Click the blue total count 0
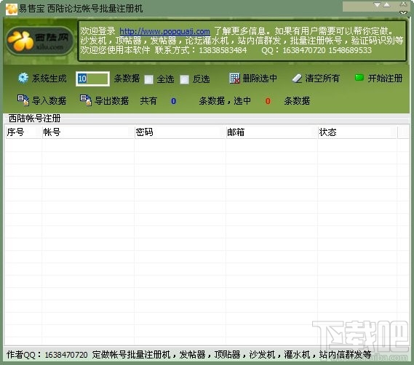This screenshot has width=414, height=365. (173, 101)
